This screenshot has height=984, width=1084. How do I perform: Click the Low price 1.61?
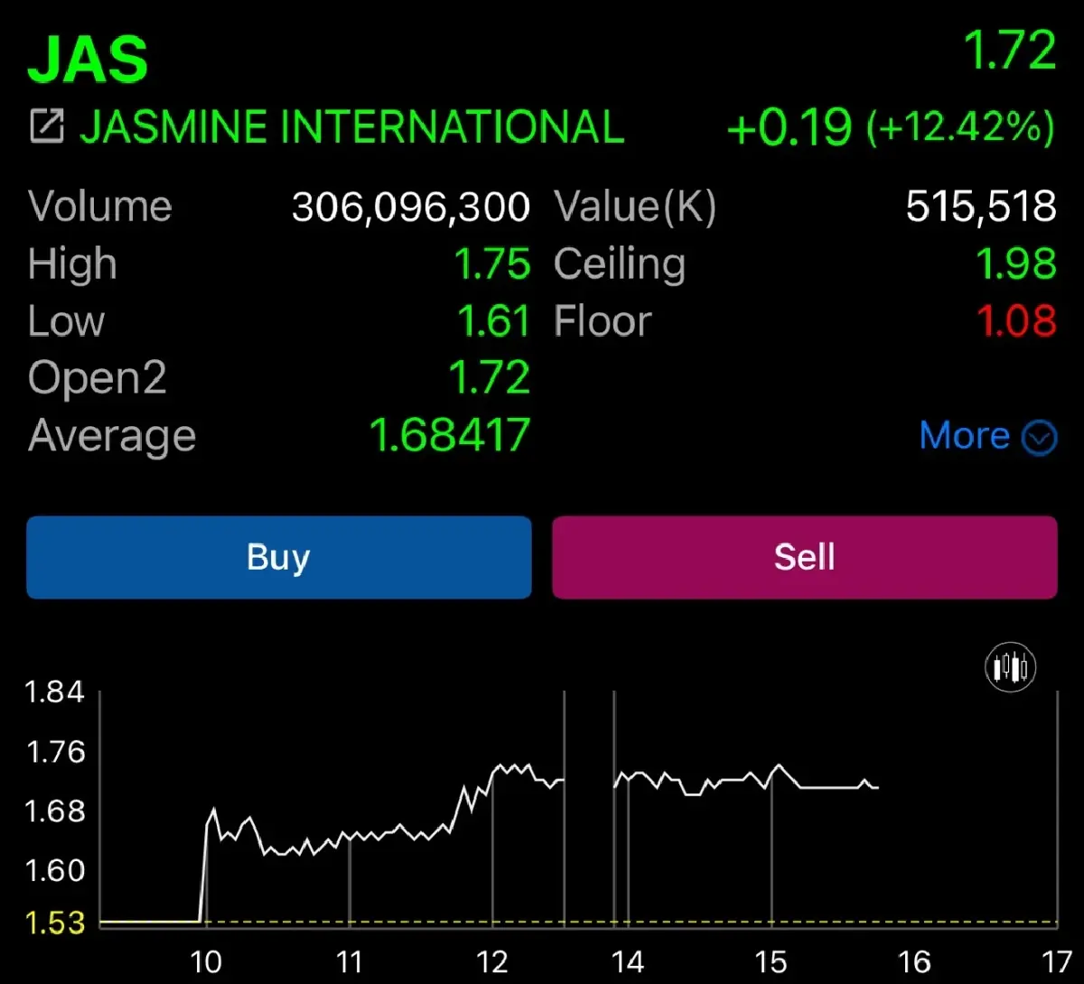pyautogui.click(x=493, y=321)
